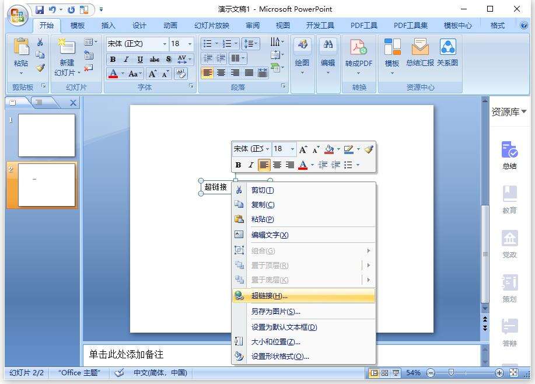Cut selection using ribbon scissors icon
This screenshot has width=535, height=384.
[x=40, y=42]
